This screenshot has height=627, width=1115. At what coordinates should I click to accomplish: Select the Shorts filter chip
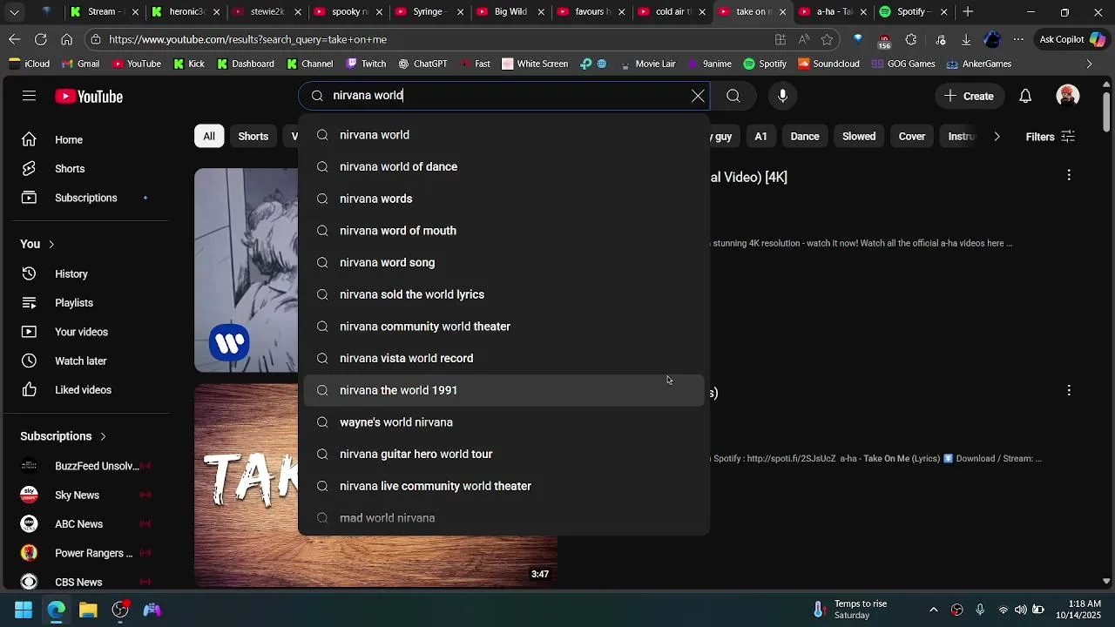pos(253,136)
